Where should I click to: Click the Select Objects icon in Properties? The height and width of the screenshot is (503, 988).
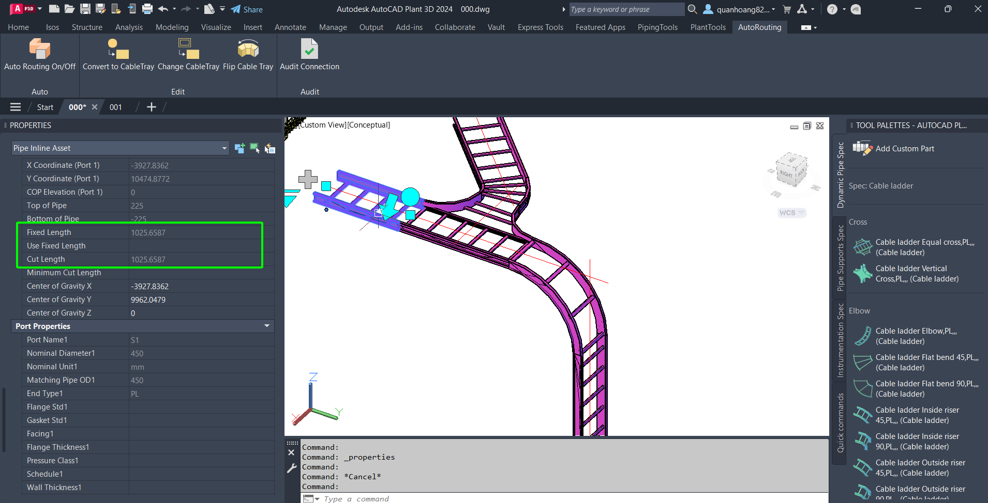tap(255, 149)
